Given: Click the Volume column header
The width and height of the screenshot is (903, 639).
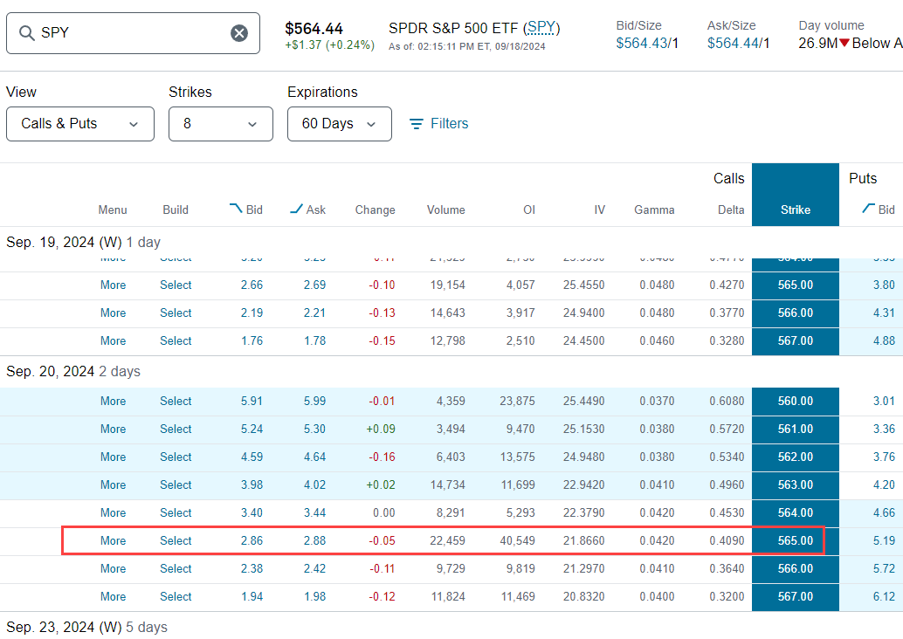Looking at the screenshot, I should [x=445, y=210].
